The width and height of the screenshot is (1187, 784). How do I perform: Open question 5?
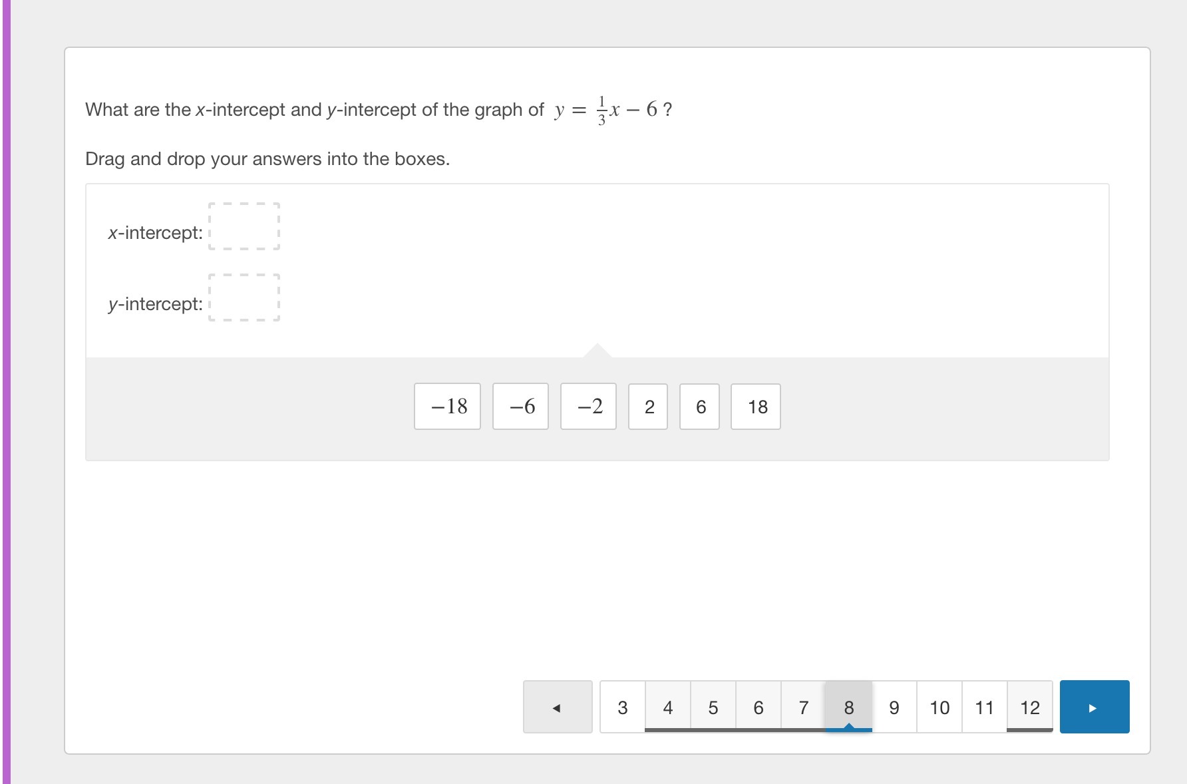point(713,707)
